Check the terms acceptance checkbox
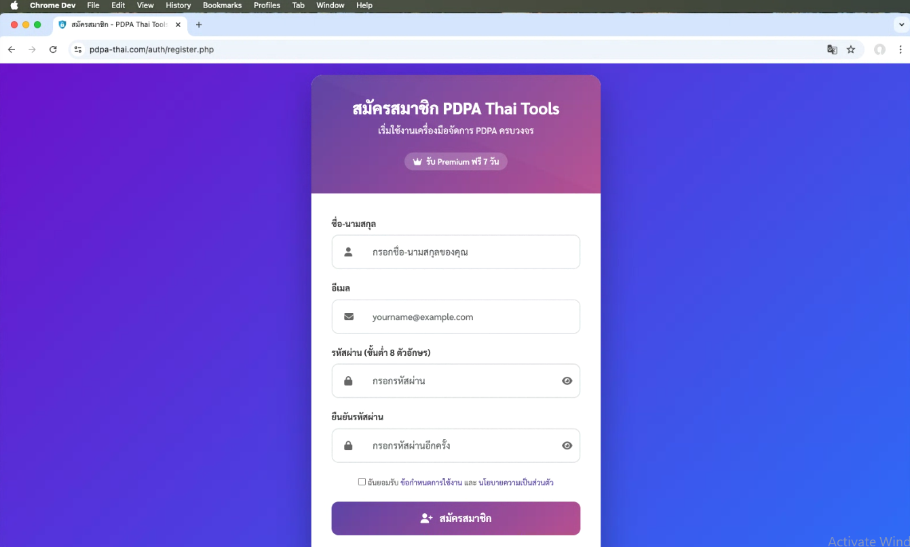The image size is (910, 547). (x=362, y=481)
